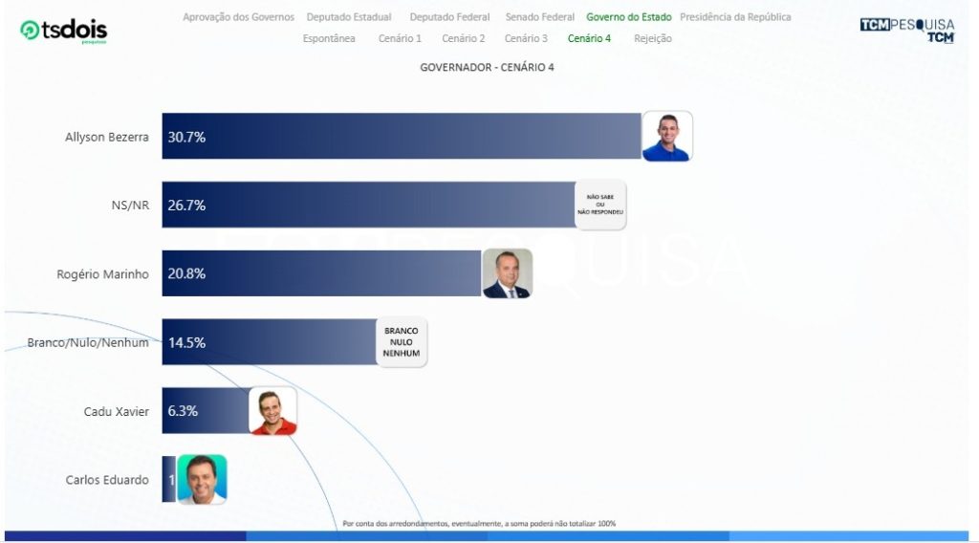
Task: Open the Rejeição sub-tab
Action: [652, 38]
